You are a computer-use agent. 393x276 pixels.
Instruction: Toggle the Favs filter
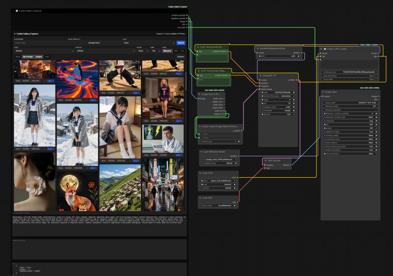[x=47, y=57]
